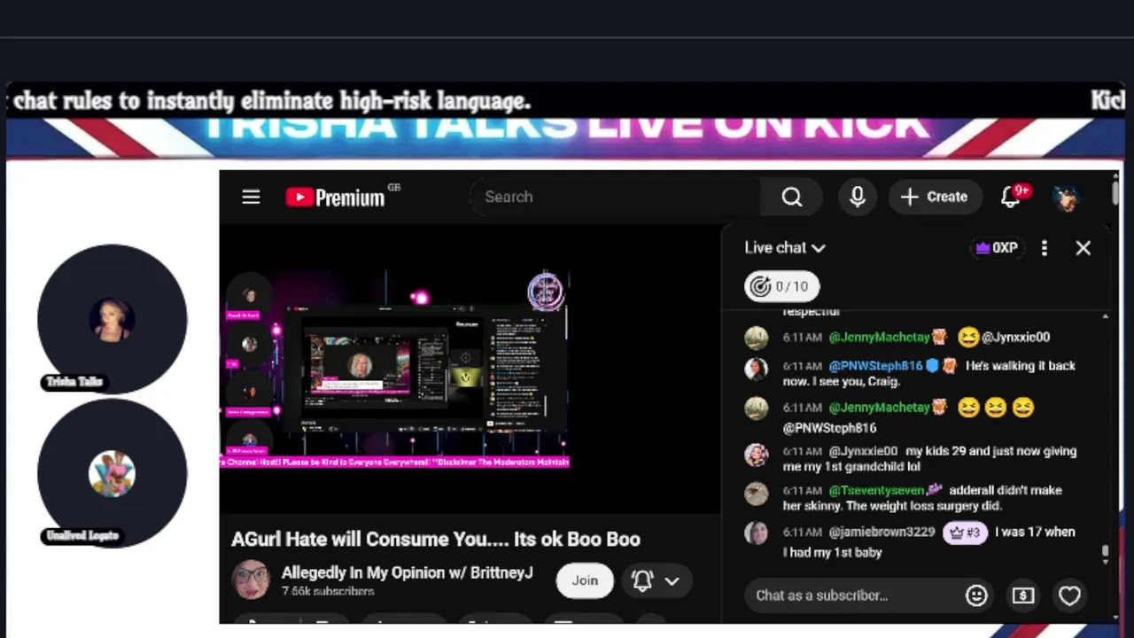Click the message "adderall didn't make her skinny"
This screenshot has height=638, width=1134.
(922, 498)
